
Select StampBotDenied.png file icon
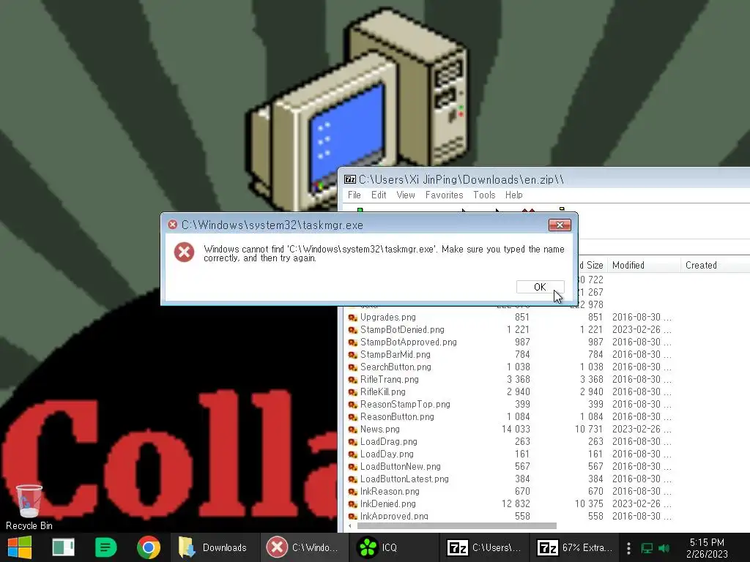353,330
